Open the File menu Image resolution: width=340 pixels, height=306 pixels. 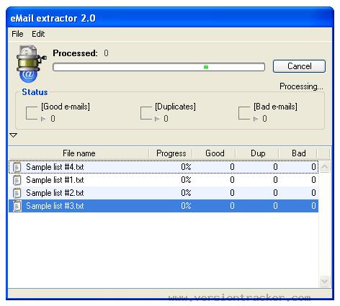click(x=17, y=34)
